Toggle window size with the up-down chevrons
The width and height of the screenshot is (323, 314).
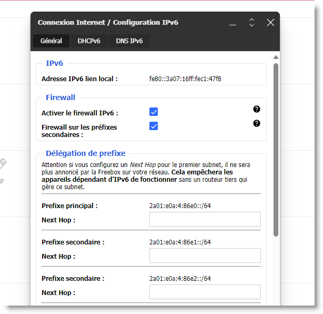251,22
